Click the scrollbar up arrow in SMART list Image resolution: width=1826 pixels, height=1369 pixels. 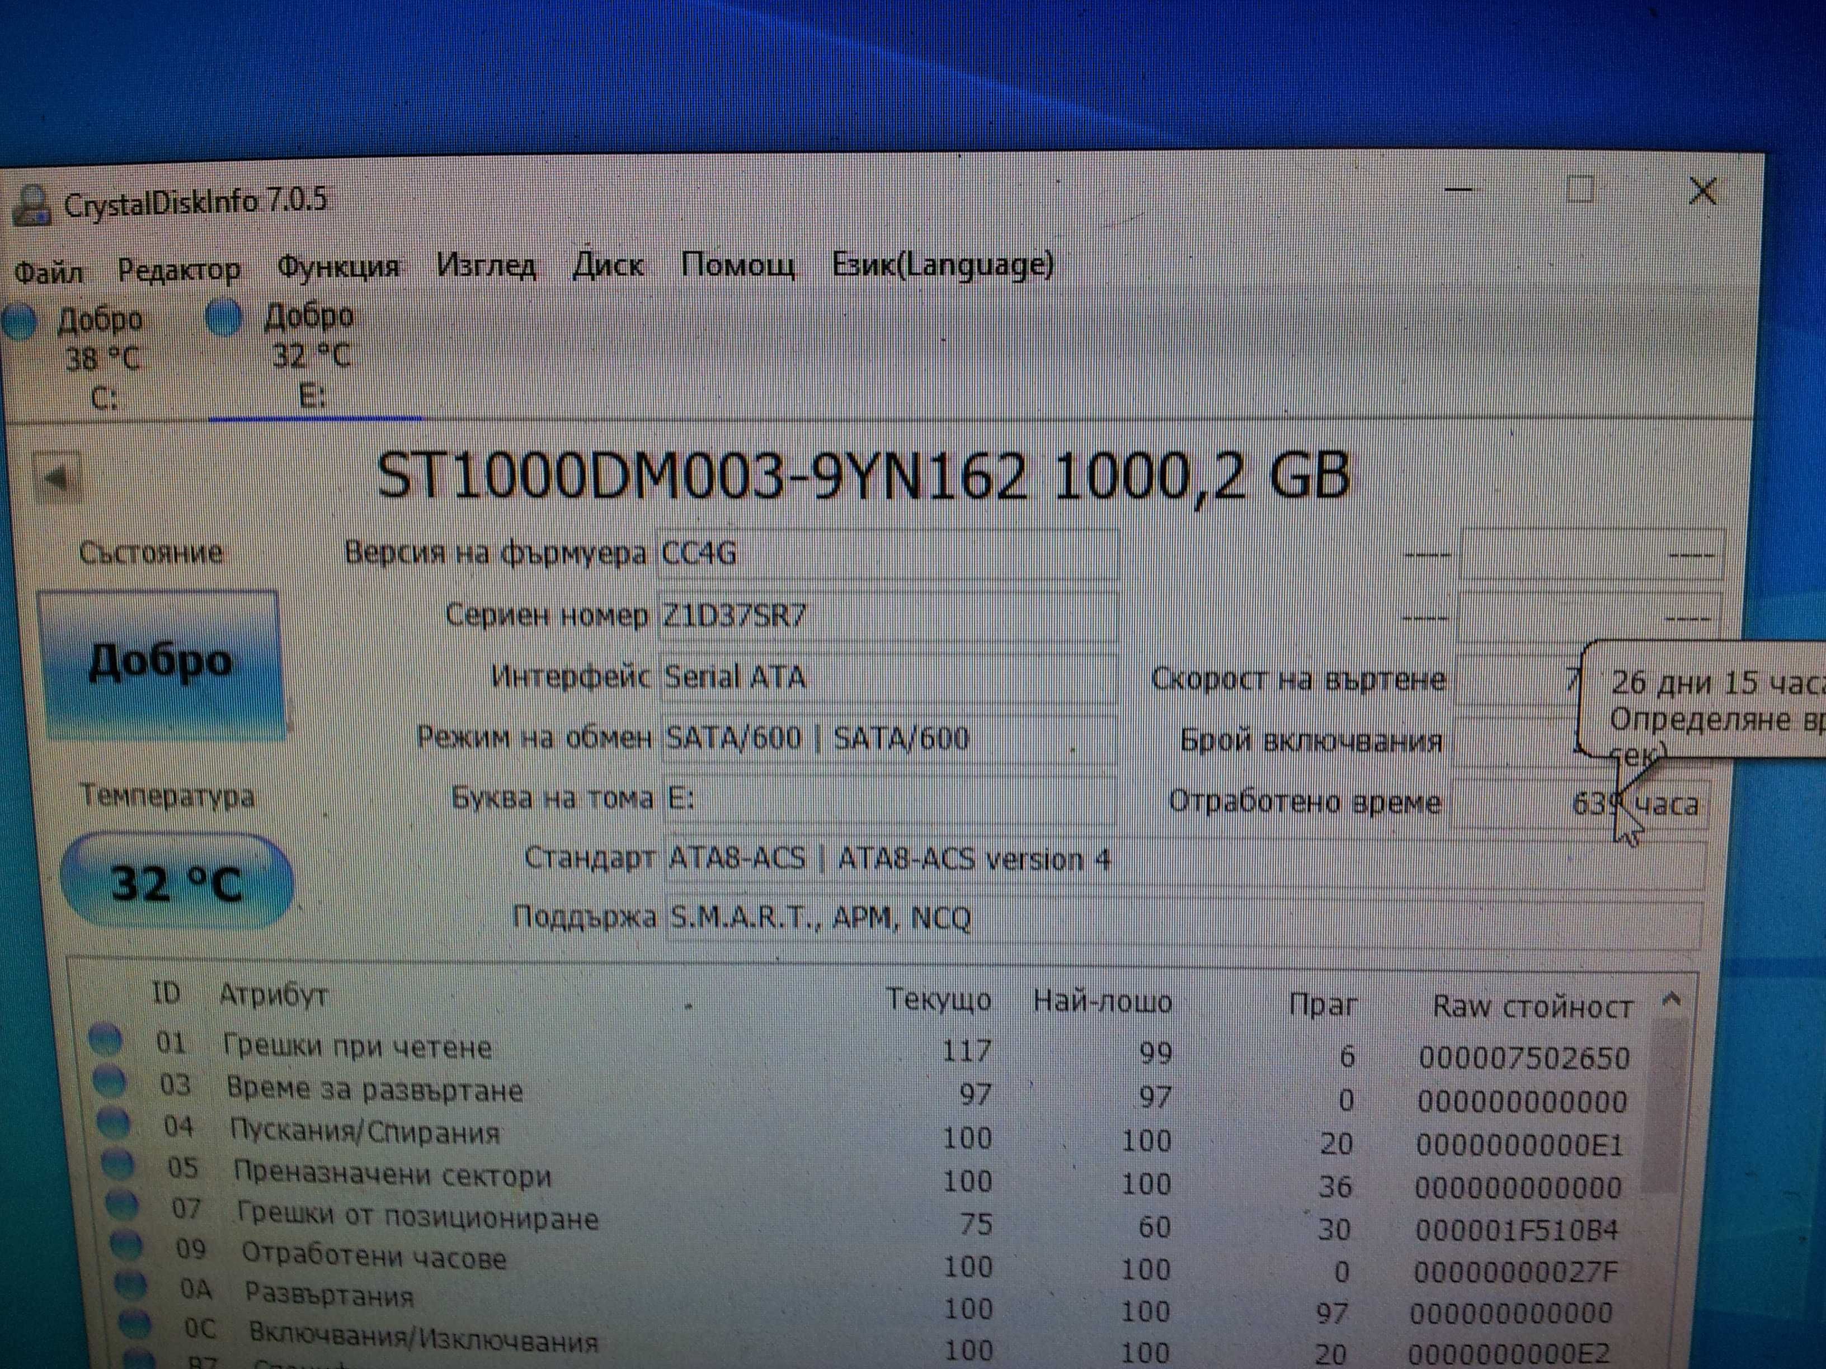click(x=1671, y=999)
